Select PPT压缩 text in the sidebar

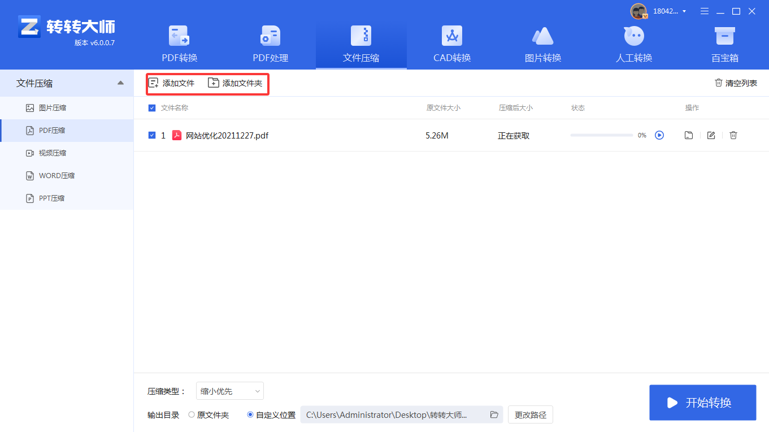[51, 198]
